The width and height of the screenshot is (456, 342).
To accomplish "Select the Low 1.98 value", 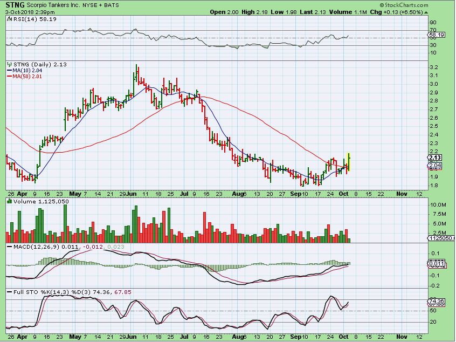I will click(x=284, y=12).
